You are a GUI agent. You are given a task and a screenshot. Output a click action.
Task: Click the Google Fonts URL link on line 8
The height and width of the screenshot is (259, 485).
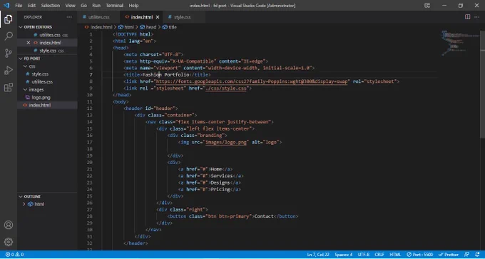(252, 81)
